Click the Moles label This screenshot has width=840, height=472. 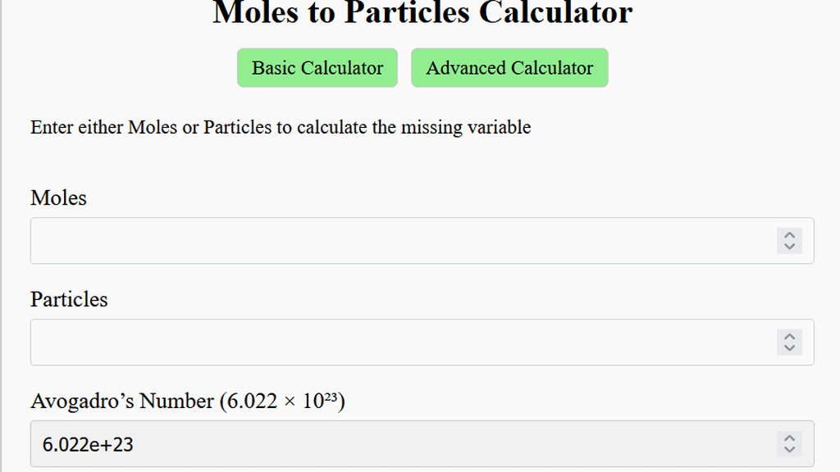[x=57, y=197]
